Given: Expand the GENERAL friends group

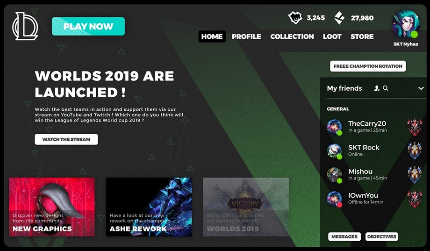Looking at the screenshot, I should pyautogui.click(x=338, y=109).
